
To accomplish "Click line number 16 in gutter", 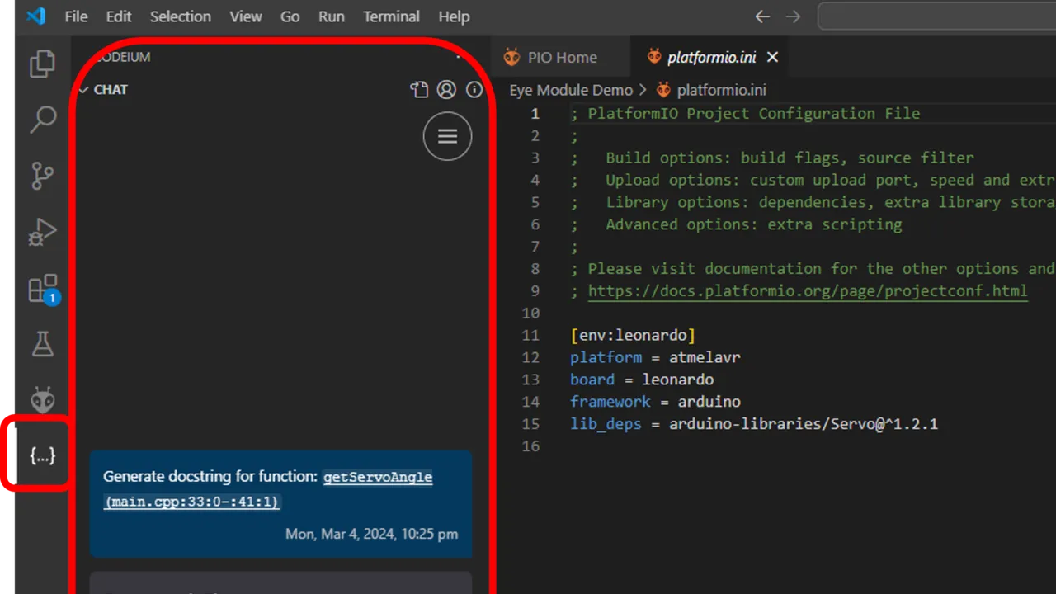I will (530, 446).
